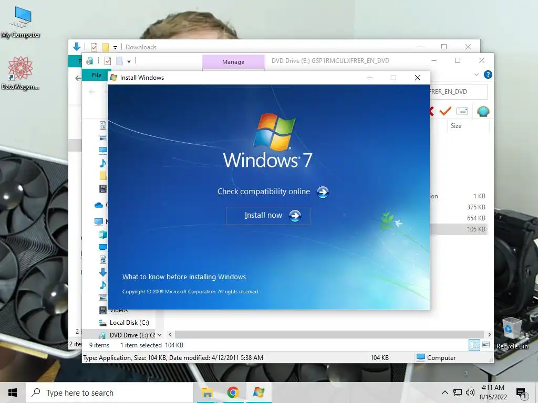Screen dimensions: 538x403
Task: Show hidden tray icons chevron
Action: point(444,393)
